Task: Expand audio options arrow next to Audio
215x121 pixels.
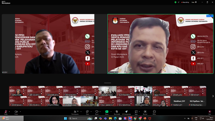Action: [10, 111]
